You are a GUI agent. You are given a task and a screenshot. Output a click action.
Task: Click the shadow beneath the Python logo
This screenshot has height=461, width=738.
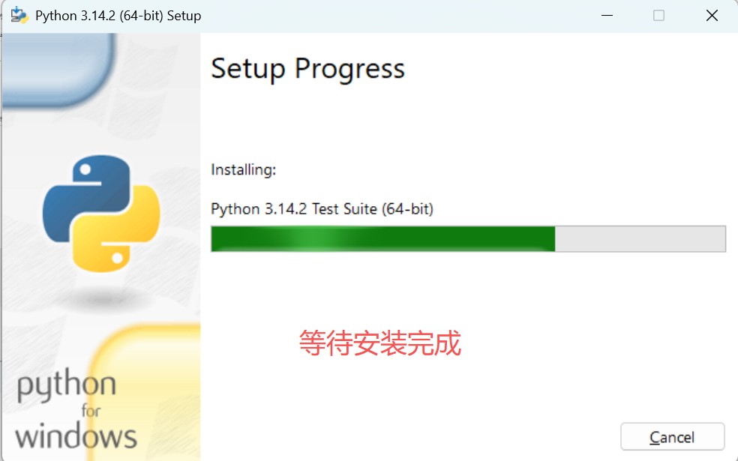(x=100, y=300)
